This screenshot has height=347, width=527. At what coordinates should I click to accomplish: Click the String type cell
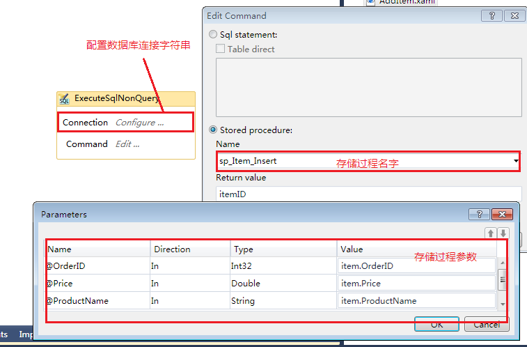point(283,301)
